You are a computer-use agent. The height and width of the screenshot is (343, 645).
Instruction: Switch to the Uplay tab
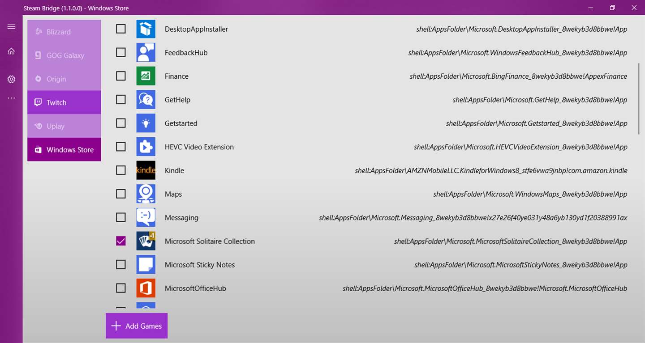click(x=64, y=126)
